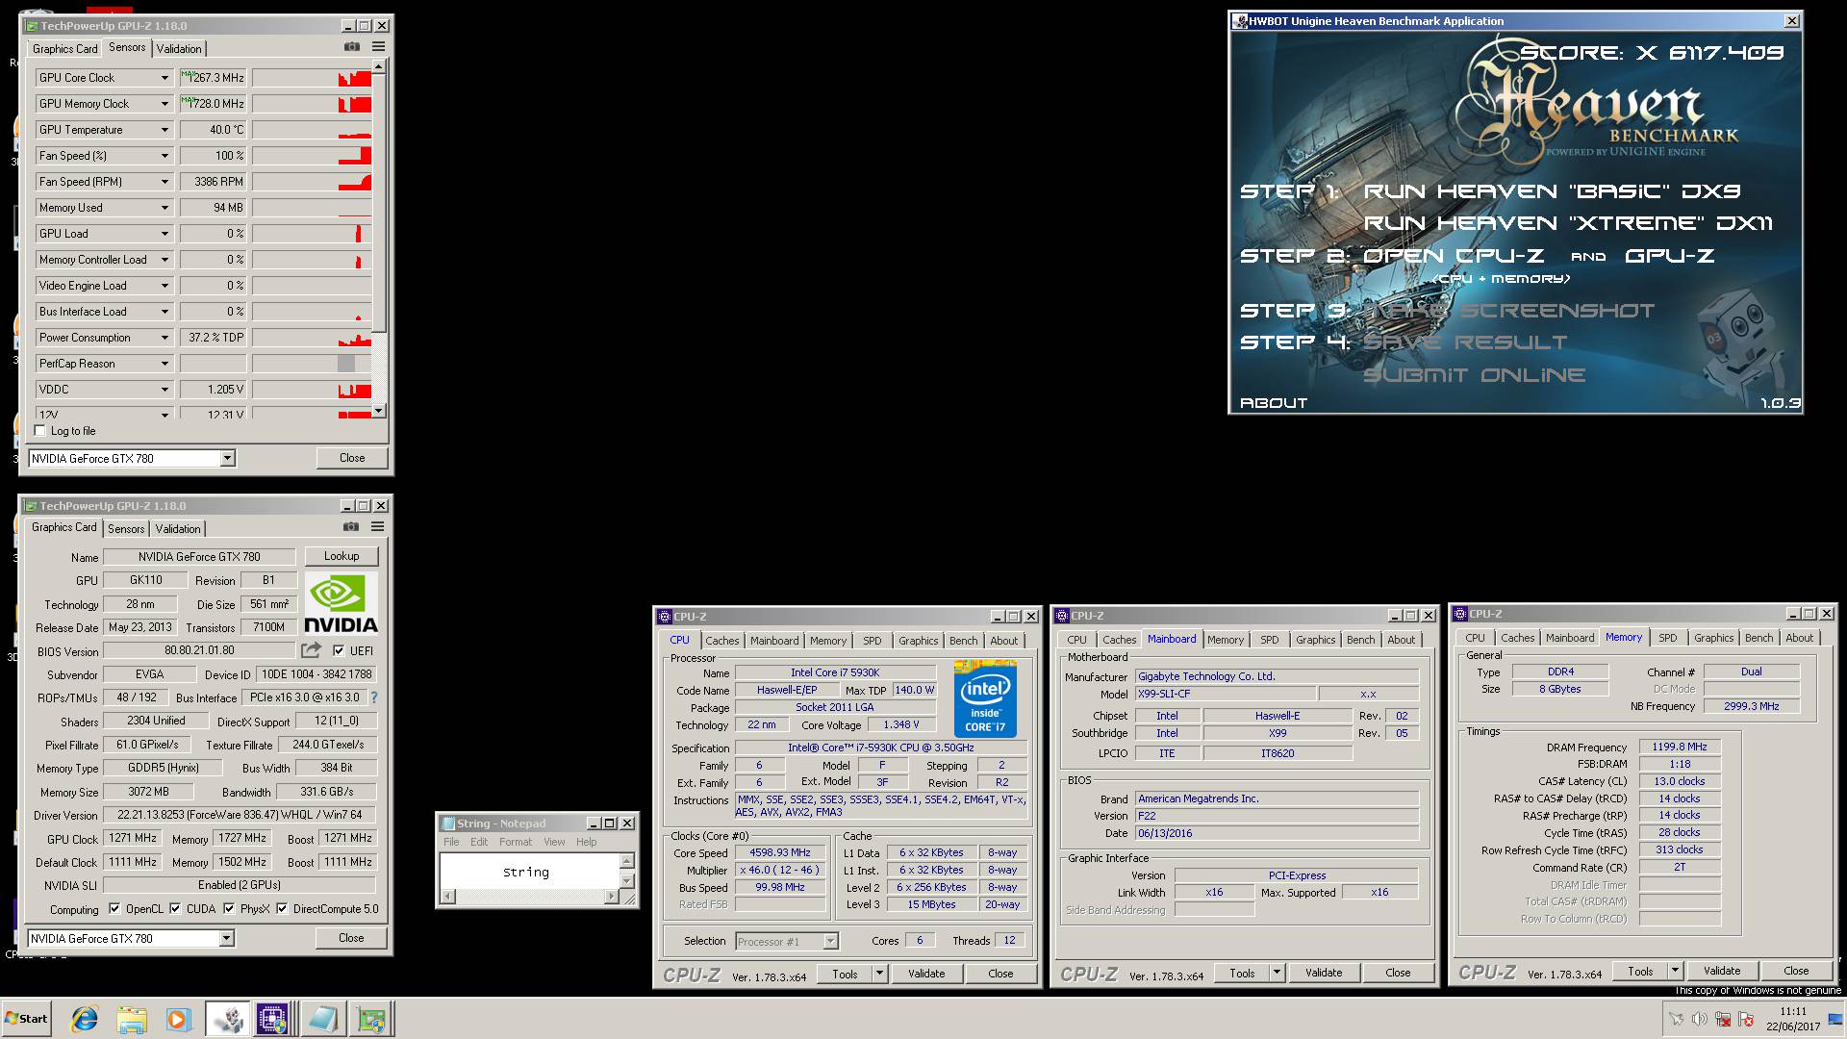1847x1039 pixels.
Task: Click the Lookup button in GPU-Z
Action: [x=342, y=556]
